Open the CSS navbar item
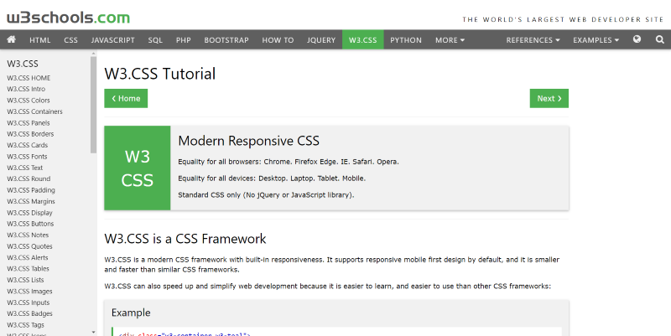The width and height of the screenshot is (671, 336). (x=70, y=39)
